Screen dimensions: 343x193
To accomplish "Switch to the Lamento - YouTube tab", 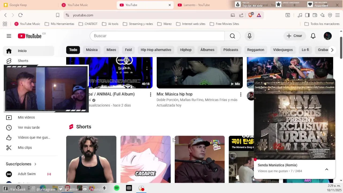I will (203, 5).
